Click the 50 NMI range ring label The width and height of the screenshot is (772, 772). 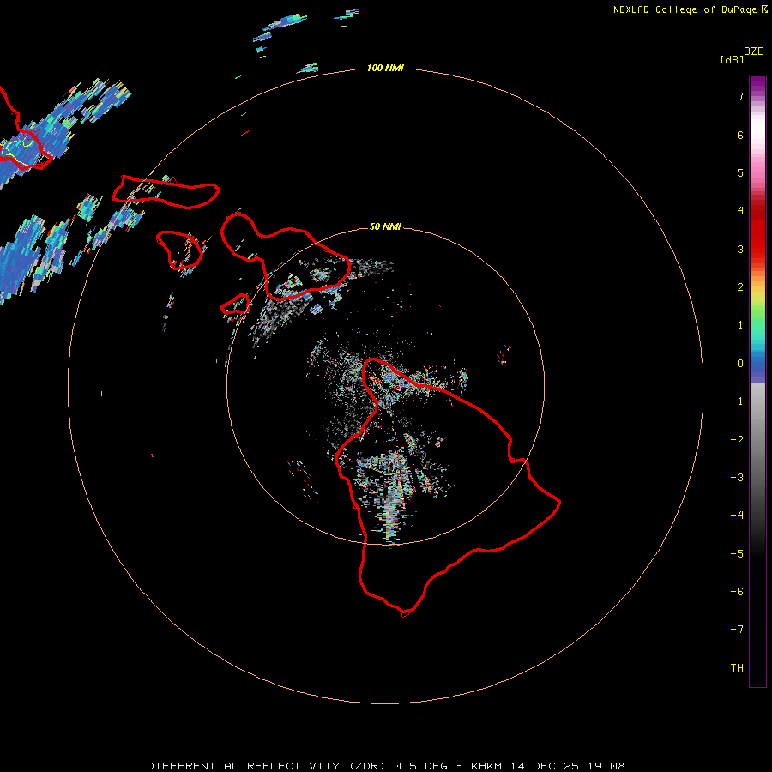click(385, 226)
